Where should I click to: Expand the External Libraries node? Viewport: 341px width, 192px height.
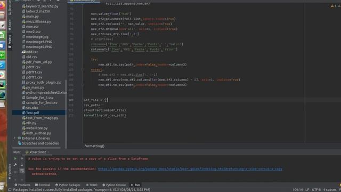[x=14, y=138]
